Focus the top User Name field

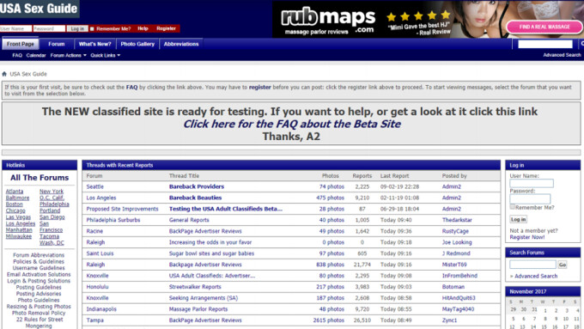[15, 28]
